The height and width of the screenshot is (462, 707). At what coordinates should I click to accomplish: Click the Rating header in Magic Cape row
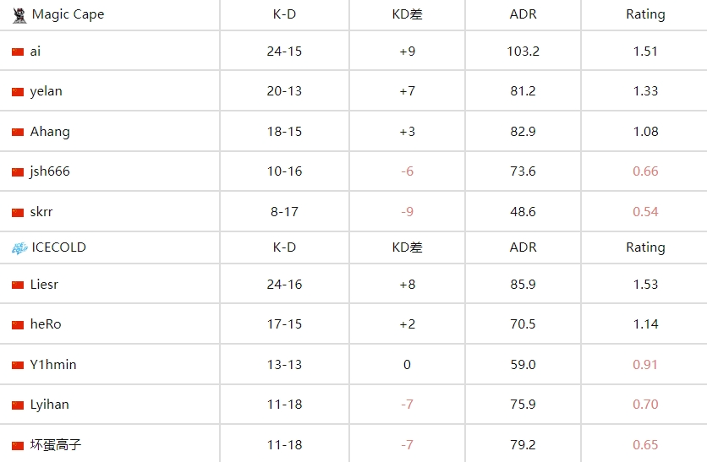pos(645,14)
